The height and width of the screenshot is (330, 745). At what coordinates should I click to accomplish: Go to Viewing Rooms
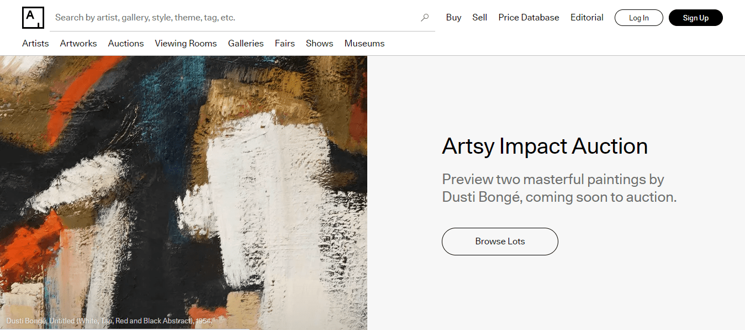pyautogui.click(x=186, y=43)
